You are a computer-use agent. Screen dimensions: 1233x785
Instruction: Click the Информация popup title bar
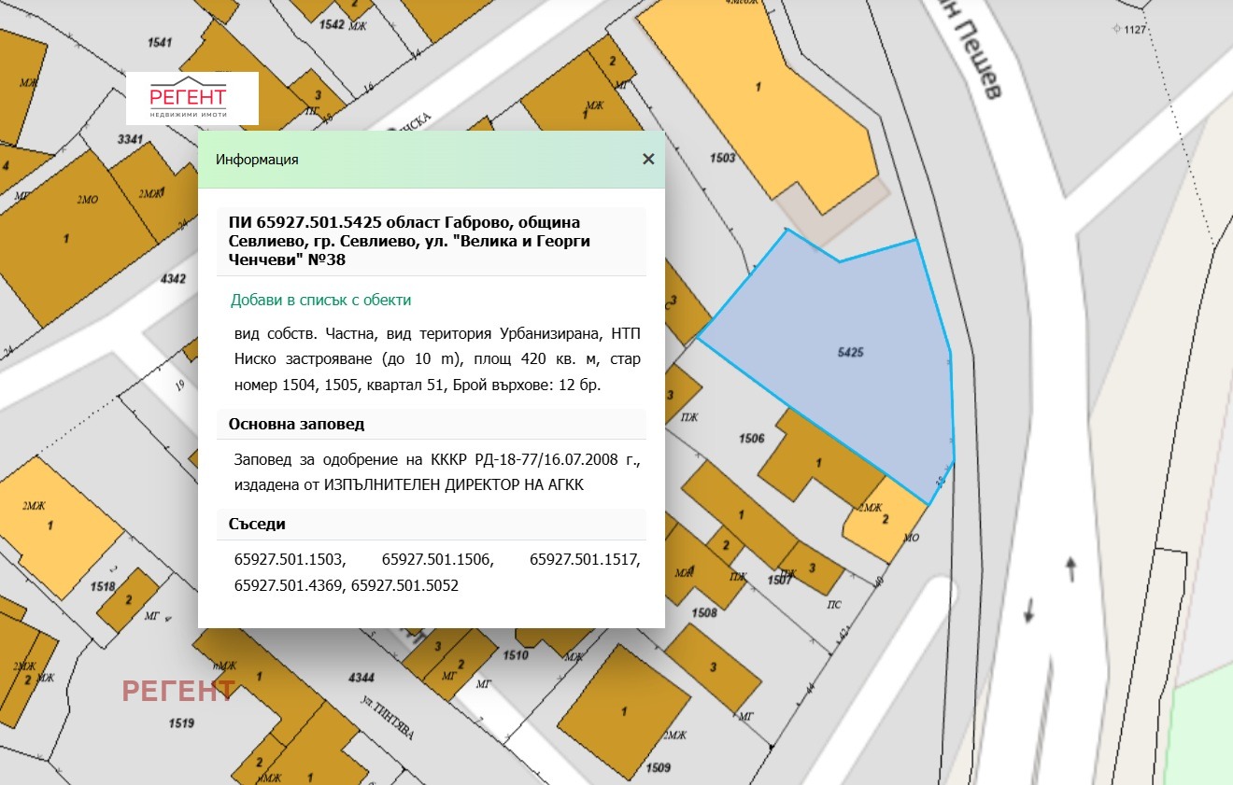pos(420,160)
